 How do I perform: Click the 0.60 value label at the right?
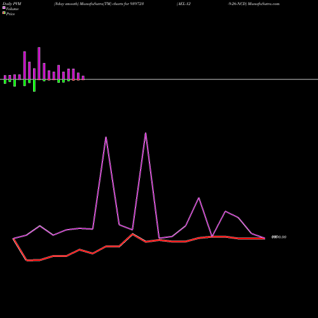(x=279, y=237)
